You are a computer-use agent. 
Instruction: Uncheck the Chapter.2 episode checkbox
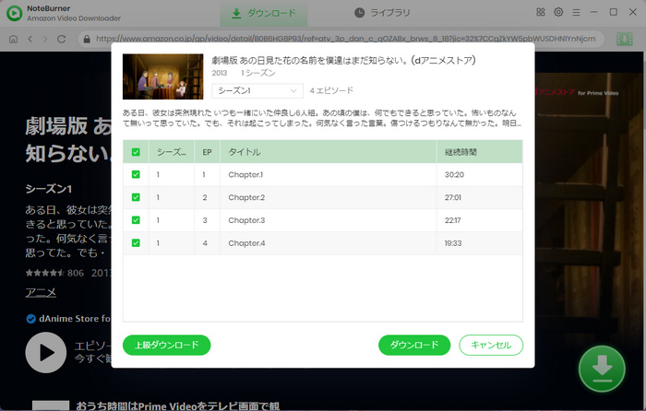(x=136, y=197)
